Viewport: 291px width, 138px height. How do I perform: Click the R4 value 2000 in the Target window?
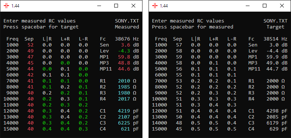(273, 99)
